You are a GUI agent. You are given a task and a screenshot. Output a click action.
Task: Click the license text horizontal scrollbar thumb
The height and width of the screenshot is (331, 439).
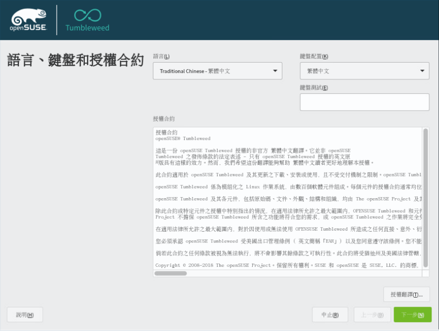pos(171,273)
